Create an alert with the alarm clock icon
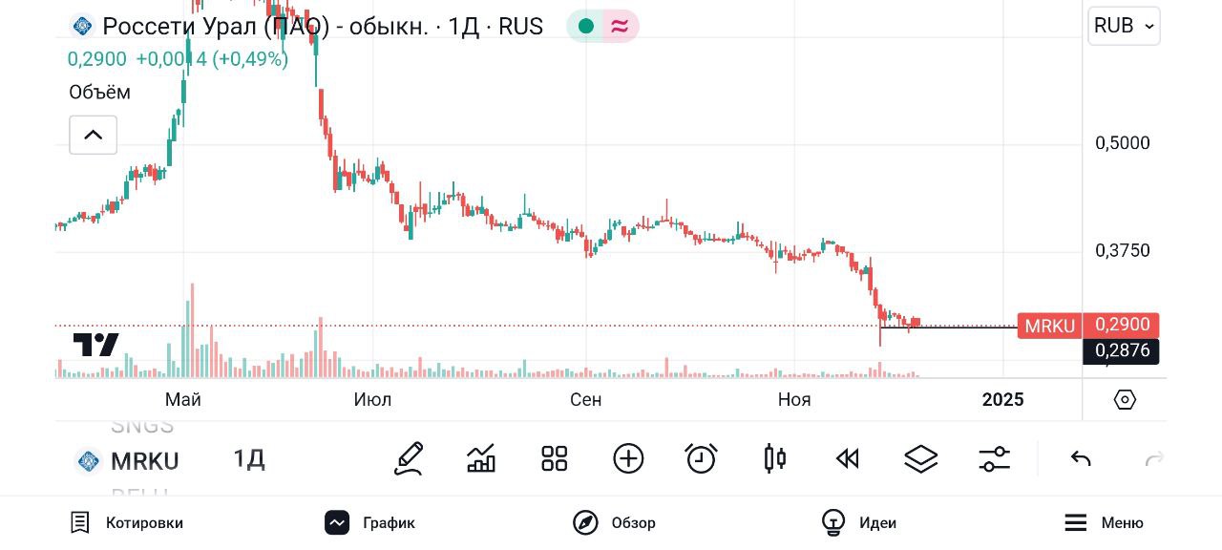Viewport: 1222px width, 550px height. 702,459
